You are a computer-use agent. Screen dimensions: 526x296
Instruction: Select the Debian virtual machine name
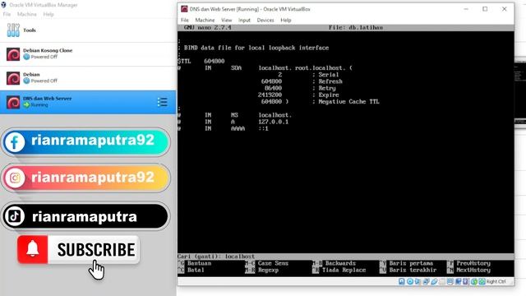tap(31, 75)
